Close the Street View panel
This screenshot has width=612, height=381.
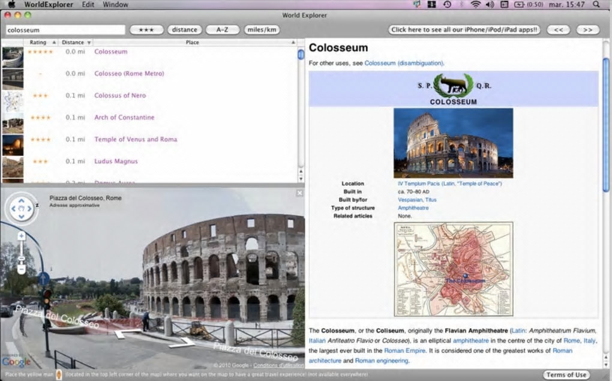(x=299, y=193)
